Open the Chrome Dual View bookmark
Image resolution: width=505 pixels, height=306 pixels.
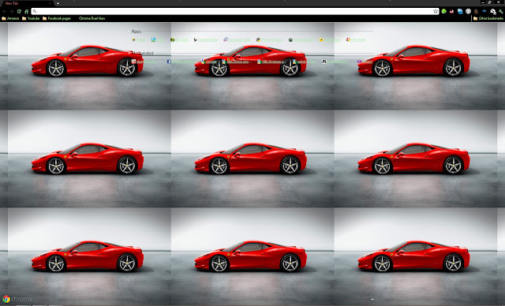92,18
